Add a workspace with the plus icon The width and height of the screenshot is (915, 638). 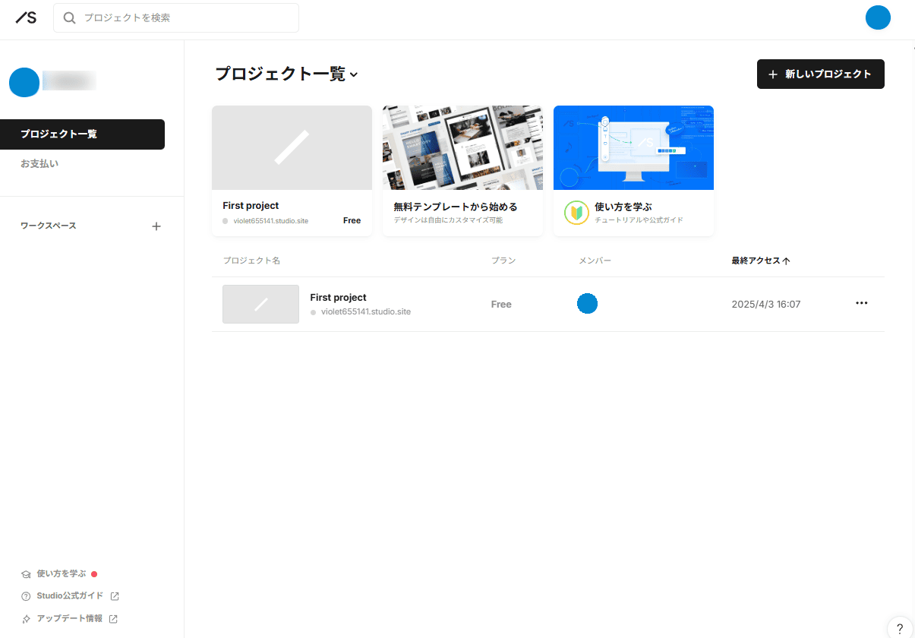click(x=156, y=226)
